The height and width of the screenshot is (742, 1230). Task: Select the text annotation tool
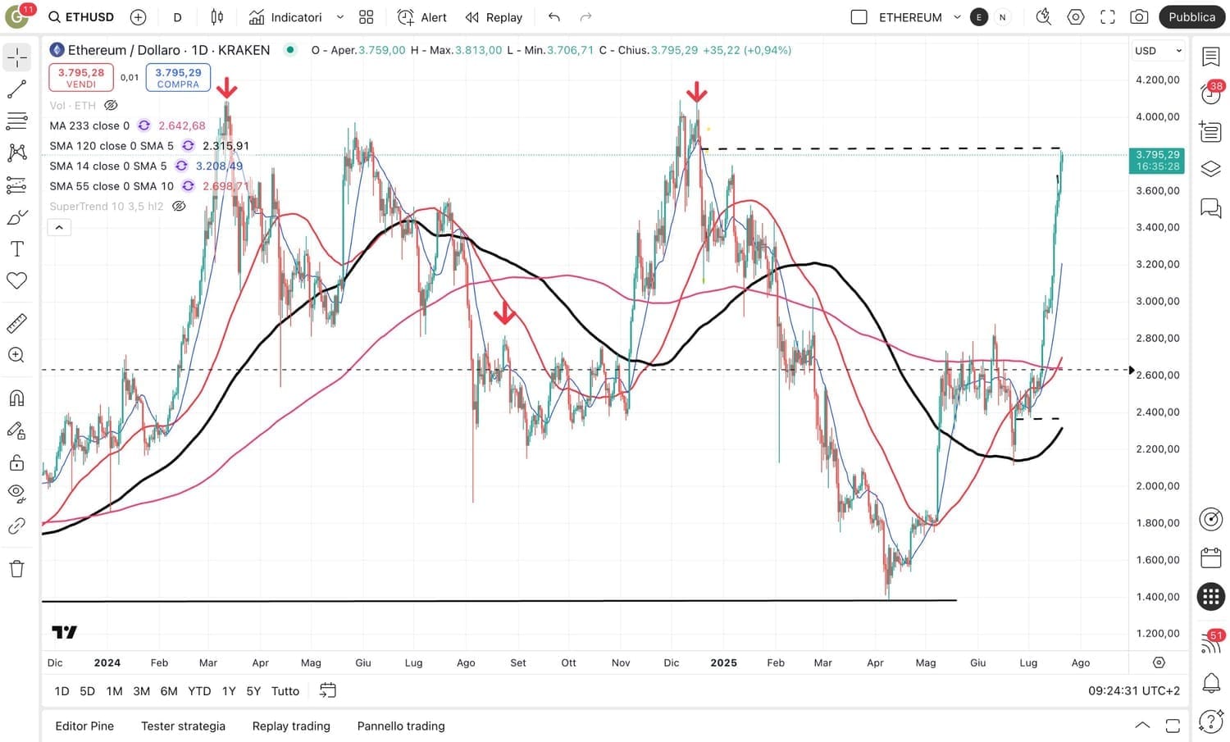coord(17,249)
